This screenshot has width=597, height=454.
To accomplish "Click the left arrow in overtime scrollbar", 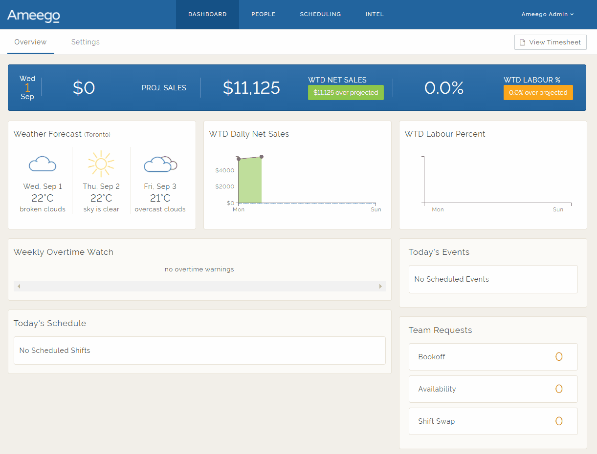I will (19, 286).
